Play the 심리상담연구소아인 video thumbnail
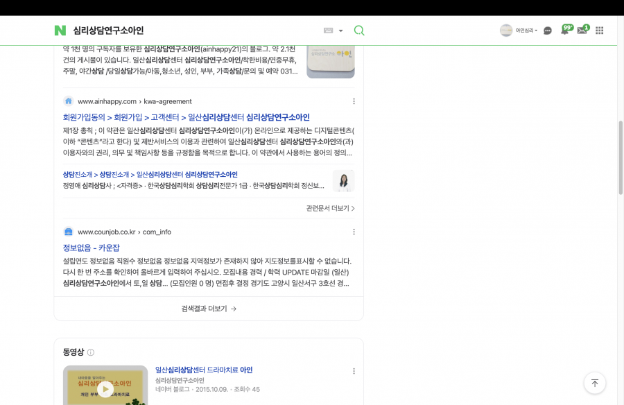The image size is (624, 405). point(105,388)
